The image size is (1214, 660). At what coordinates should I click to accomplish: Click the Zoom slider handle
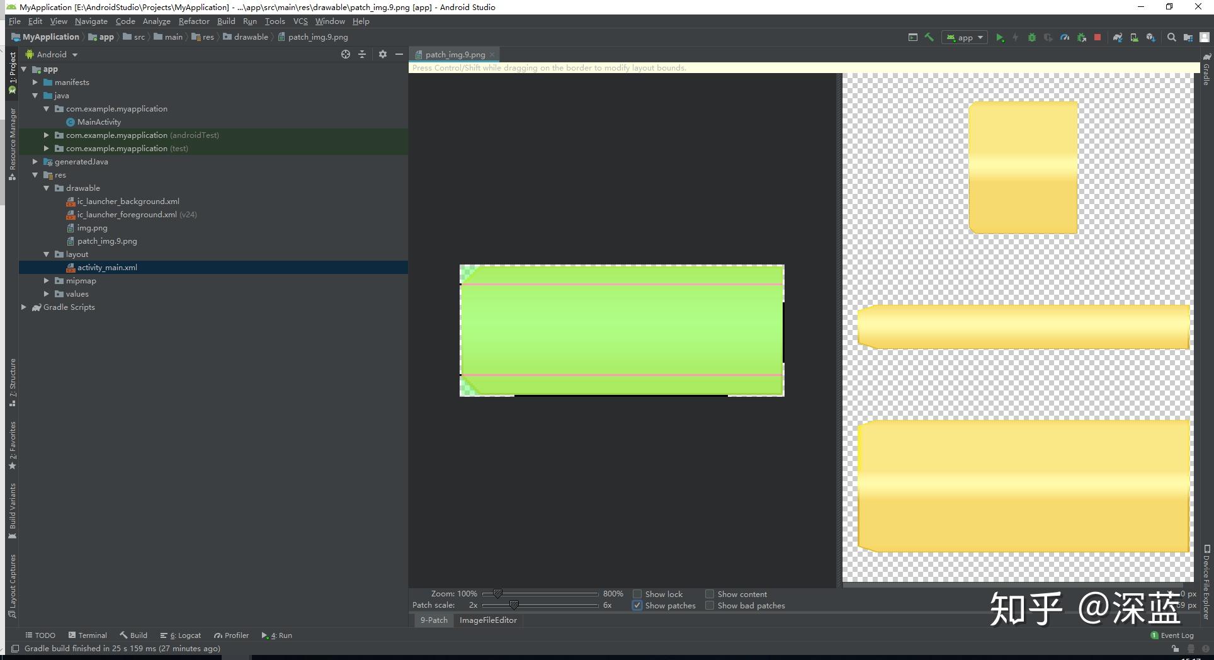497,594
